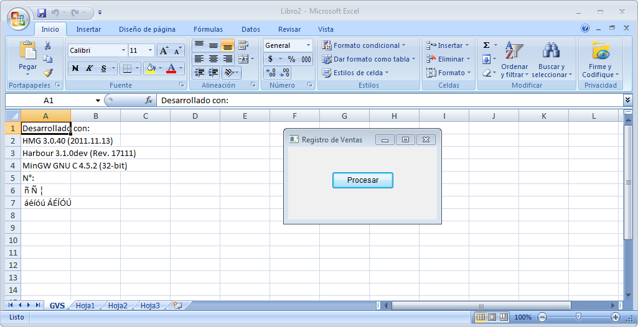Open font name Calibri dropdown
638x327 pixels.
123,50
